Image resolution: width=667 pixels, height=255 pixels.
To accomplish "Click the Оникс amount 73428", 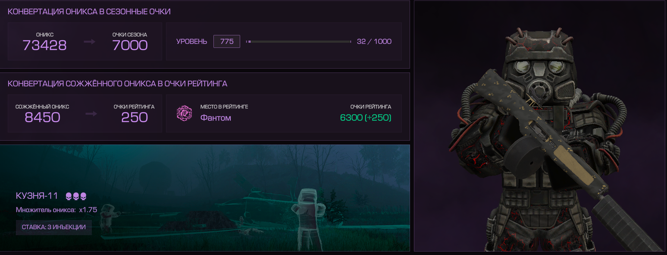I will coord(45,45).
